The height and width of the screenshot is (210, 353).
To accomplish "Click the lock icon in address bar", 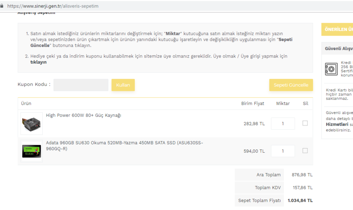I will (2, 6).
